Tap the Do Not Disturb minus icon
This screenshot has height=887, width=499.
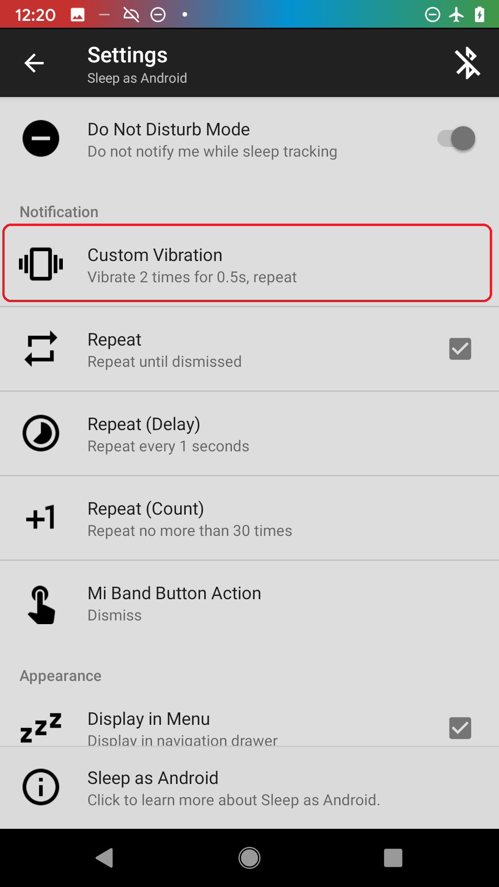point(41,139)
